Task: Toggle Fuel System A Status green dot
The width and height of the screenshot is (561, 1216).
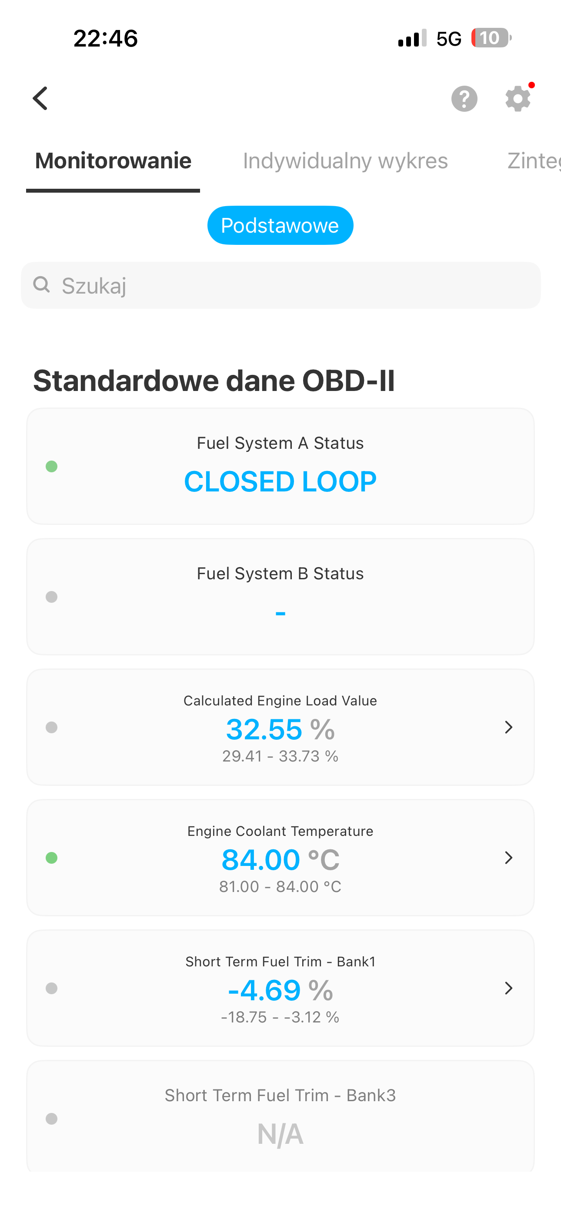Action: coord(51,466)
